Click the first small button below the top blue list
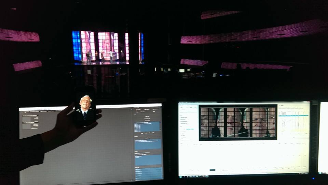 (x=142, y=133)
